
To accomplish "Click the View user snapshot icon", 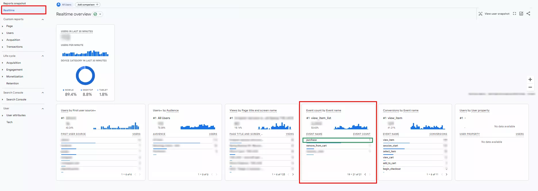I will [480, 14].
